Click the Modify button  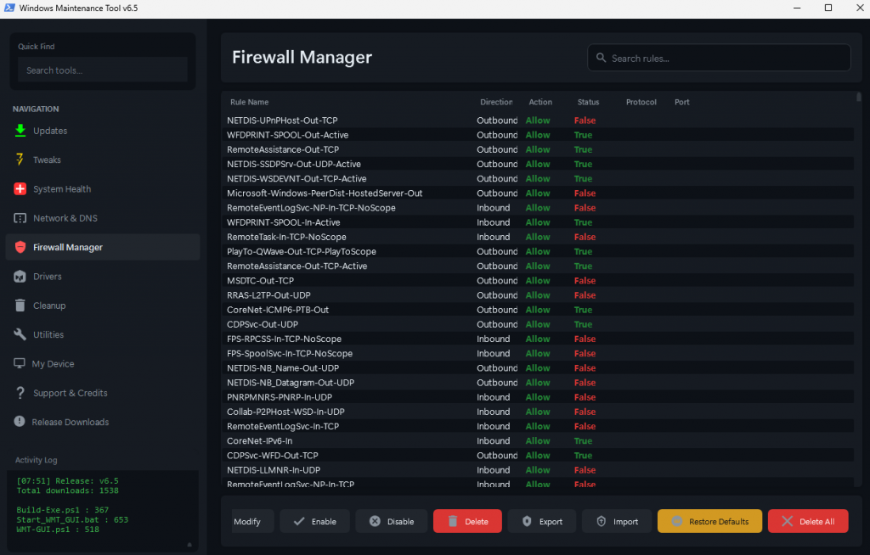pos(252,521)
